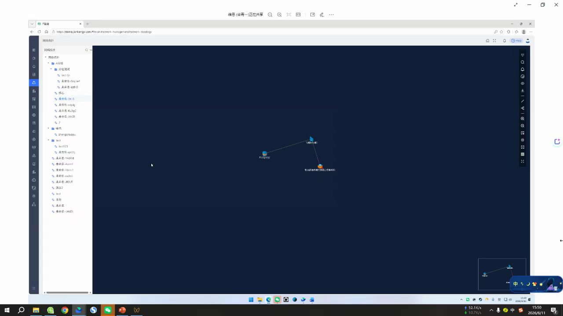Click the top dashboard icon in the left sidebar
This screenshot has height=316, width=563.
tap(34, 50)
